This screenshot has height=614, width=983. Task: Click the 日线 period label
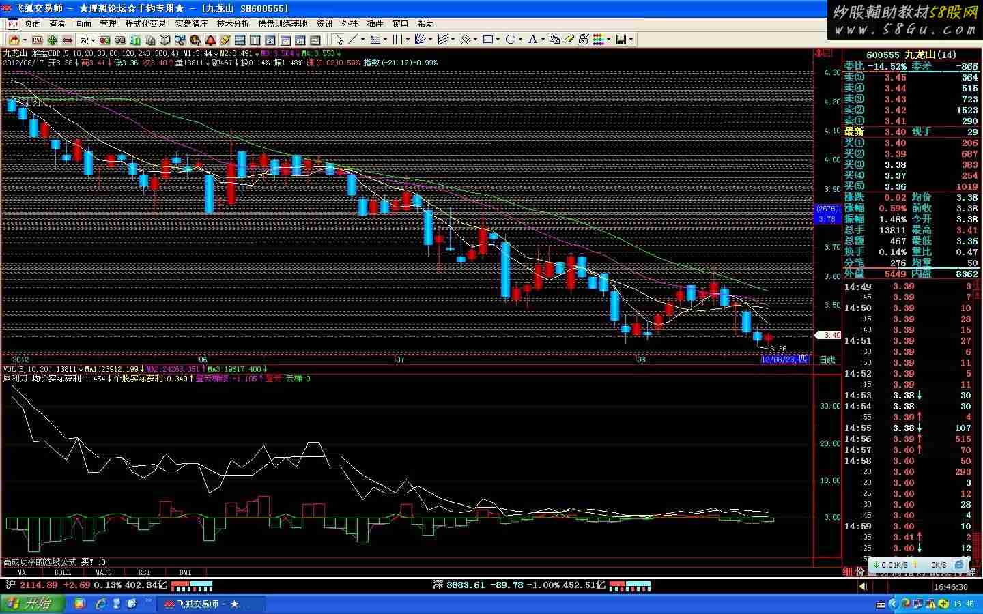tap(827, 360)
